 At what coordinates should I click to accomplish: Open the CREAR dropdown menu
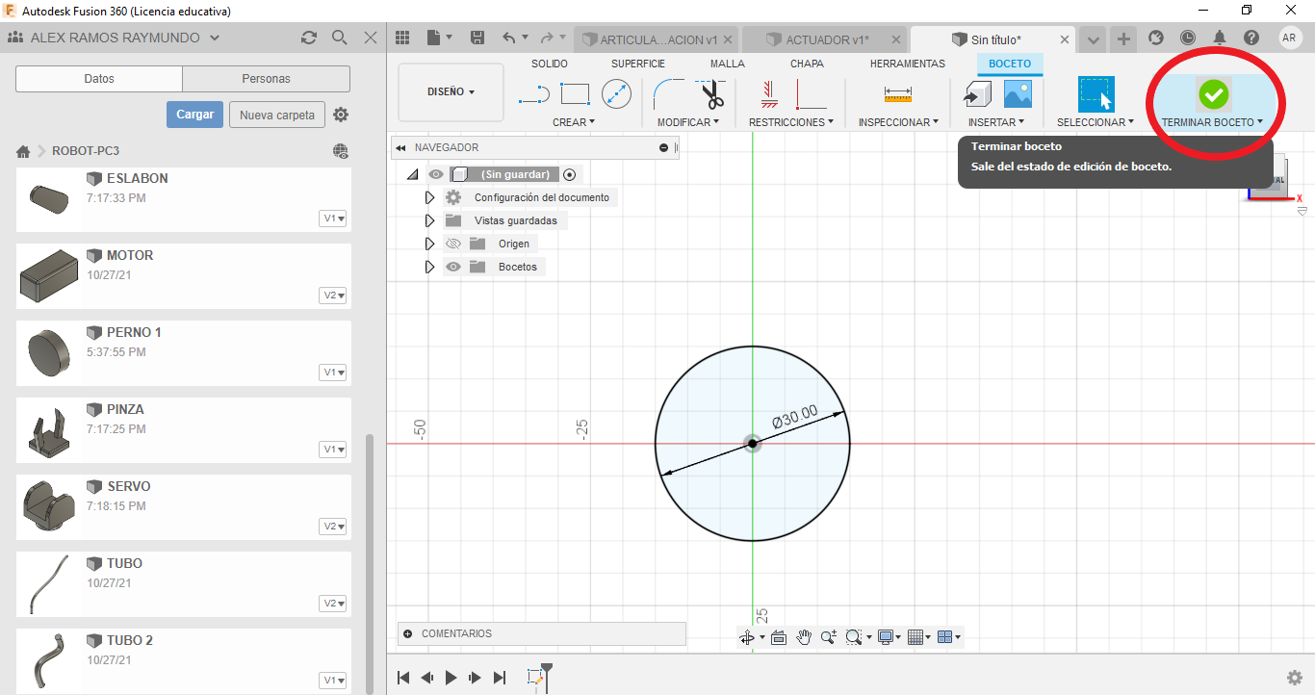[x=574, y=122]
